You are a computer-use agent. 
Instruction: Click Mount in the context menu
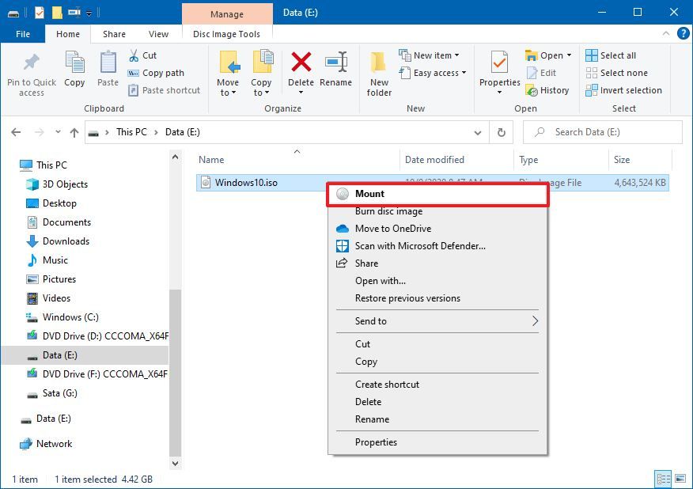(372, 193)
